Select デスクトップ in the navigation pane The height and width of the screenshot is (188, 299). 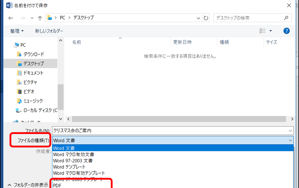tap(30, 64)
